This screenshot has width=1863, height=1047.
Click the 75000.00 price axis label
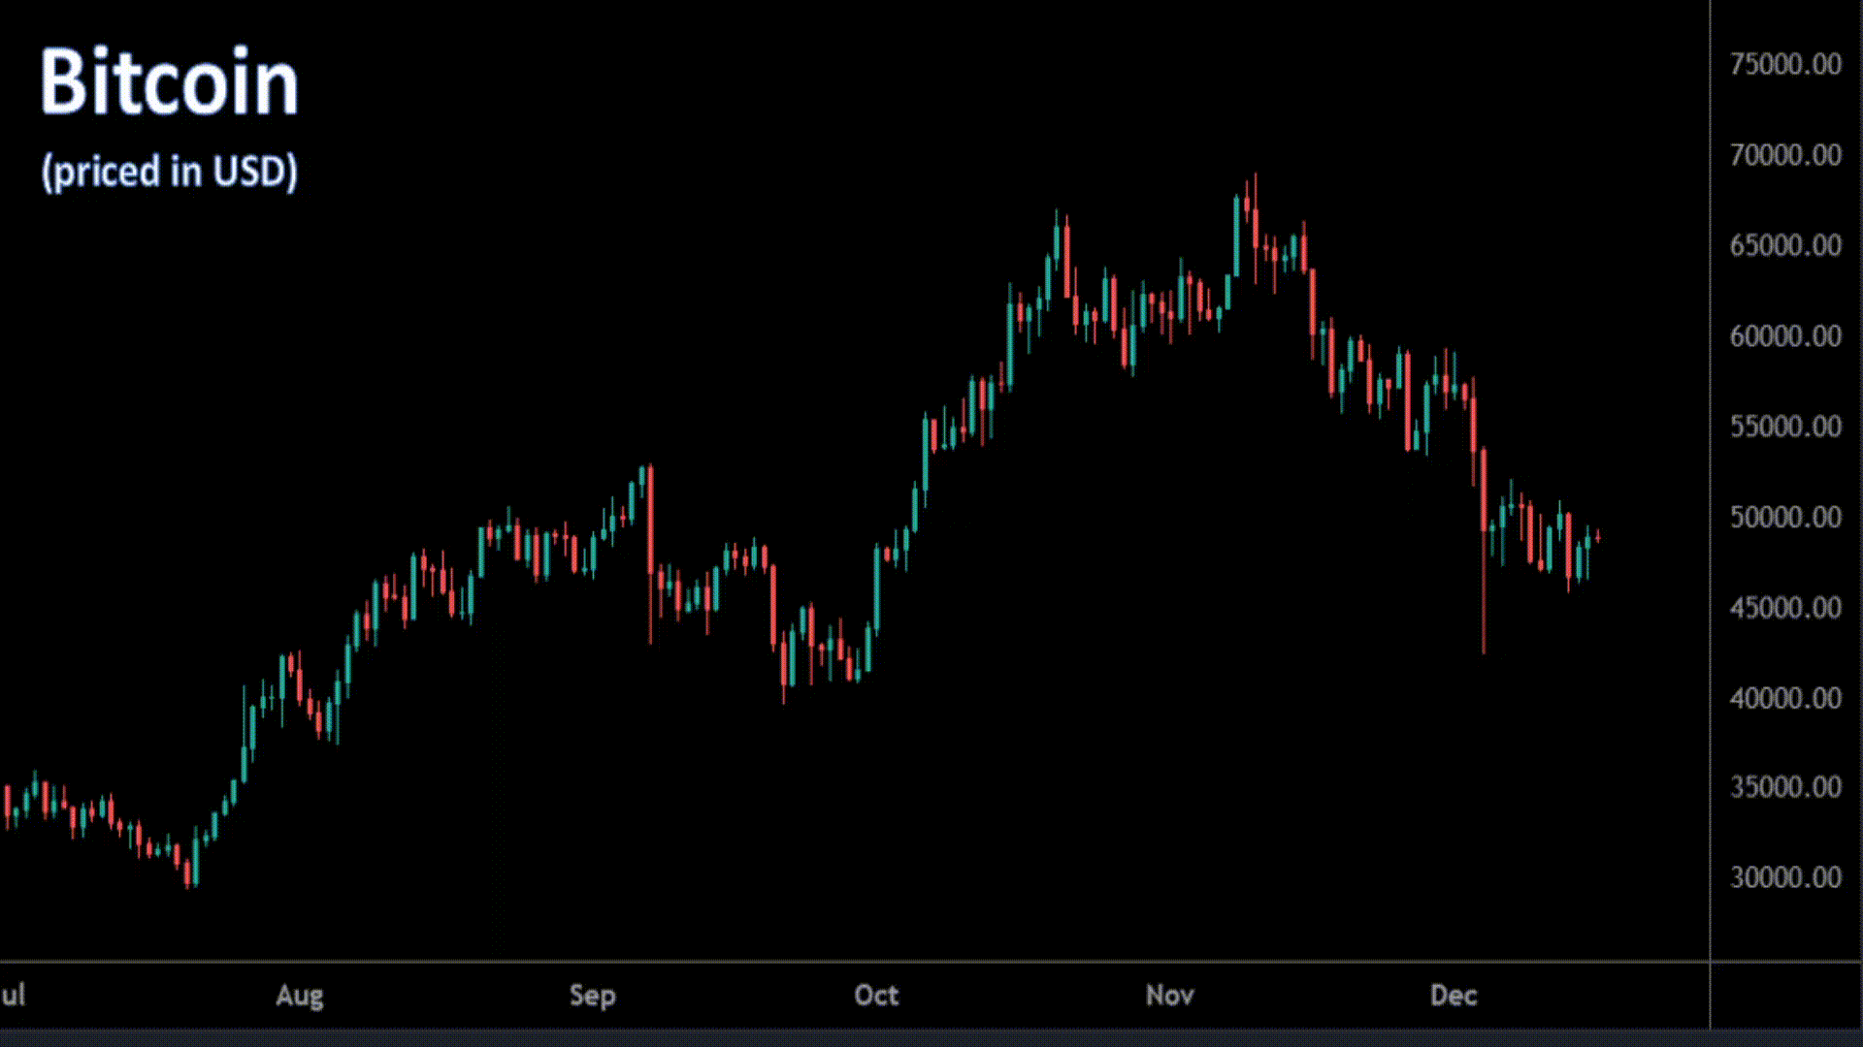[1784, 65]
